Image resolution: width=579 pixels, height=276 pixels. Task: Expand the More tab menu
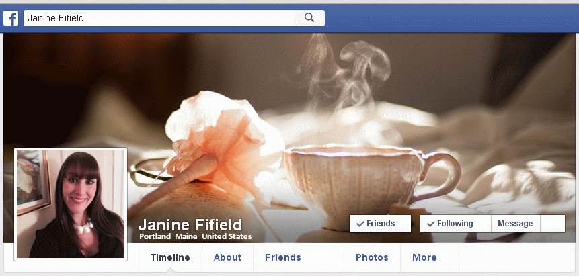click(424, 257)
